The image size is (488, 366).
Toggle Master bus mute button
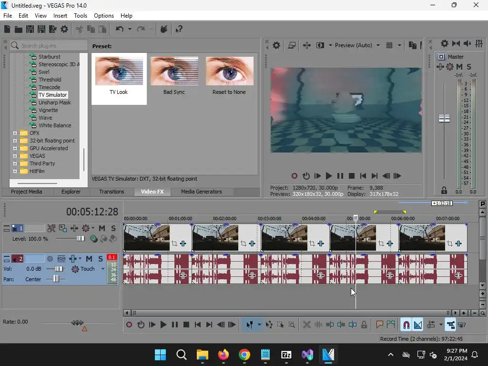pyautogui.click(x=459, y=67)
